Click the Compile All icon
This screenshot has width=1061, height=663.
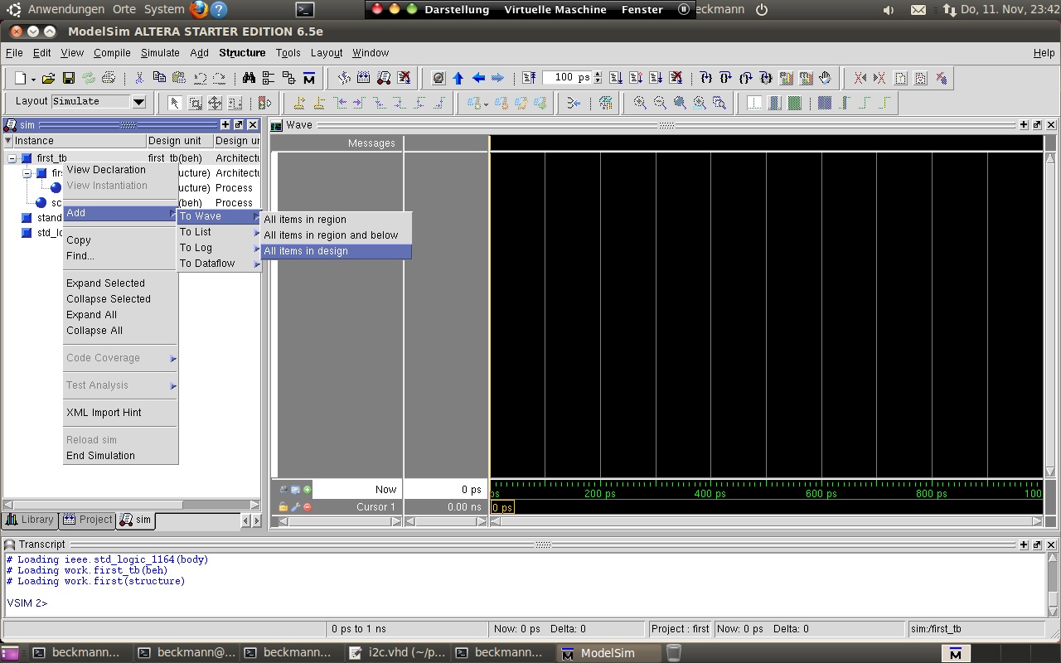pyautogui.click(x=364, y=78)
